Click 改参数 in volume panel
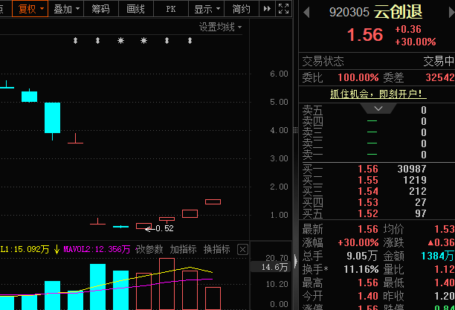Screen dimensions: 455x310 149,249
